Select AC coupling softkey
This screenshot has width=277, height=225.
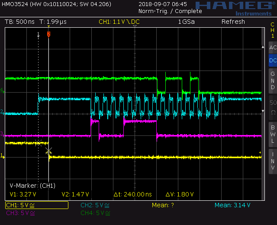273,48
